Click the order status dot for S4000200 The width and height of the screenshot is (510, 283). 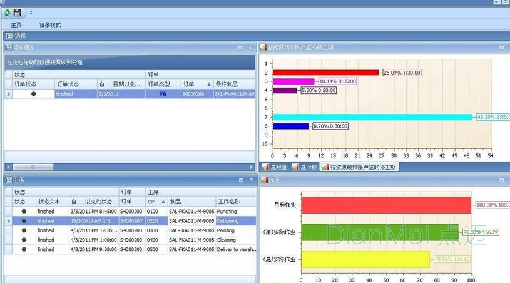click(x=33, y=94)
